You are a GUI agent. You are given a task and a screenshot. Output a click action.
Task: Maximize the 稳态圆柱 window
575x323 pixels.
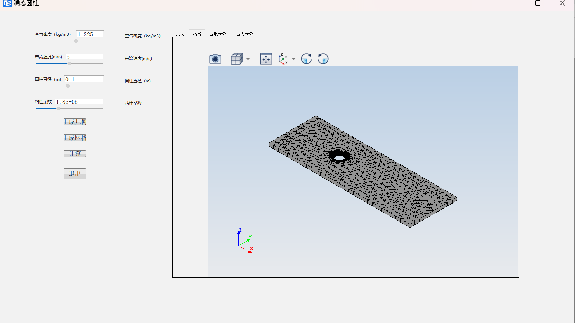point(538,3)
